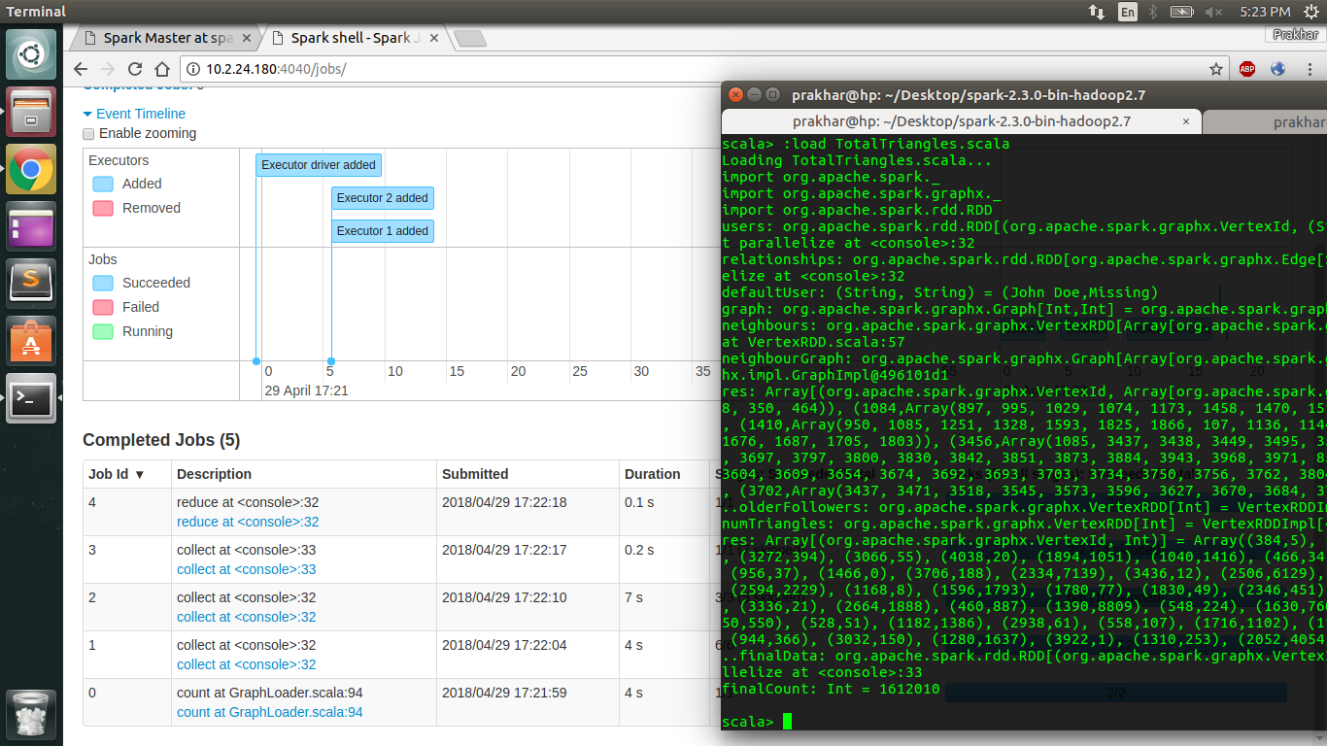The height and width of the screenshot is (746, 1327).
Task: Open Ubuntu Dash search launcher
Action: click(x=32, y=54)
